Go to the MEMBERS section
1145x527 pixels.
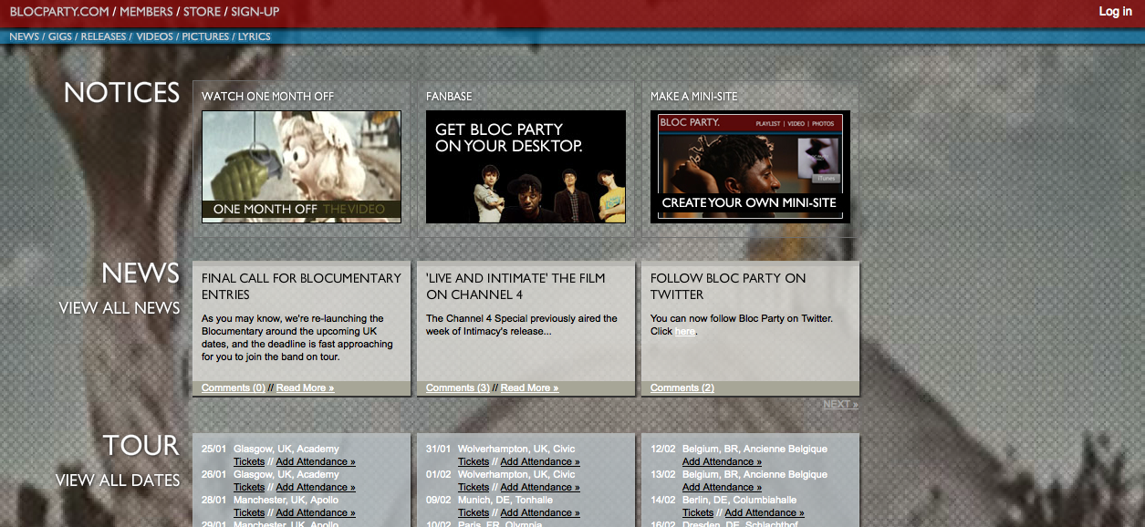pyautogui.click(x=146, y=12)
